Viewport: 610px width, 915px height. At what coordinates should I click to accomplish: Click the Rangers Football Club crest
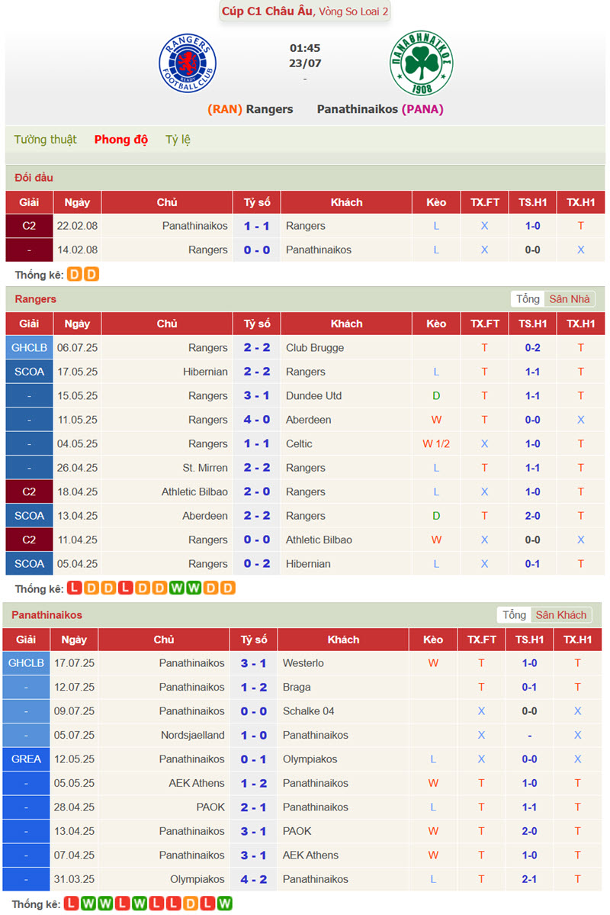(x=188, y=63)
